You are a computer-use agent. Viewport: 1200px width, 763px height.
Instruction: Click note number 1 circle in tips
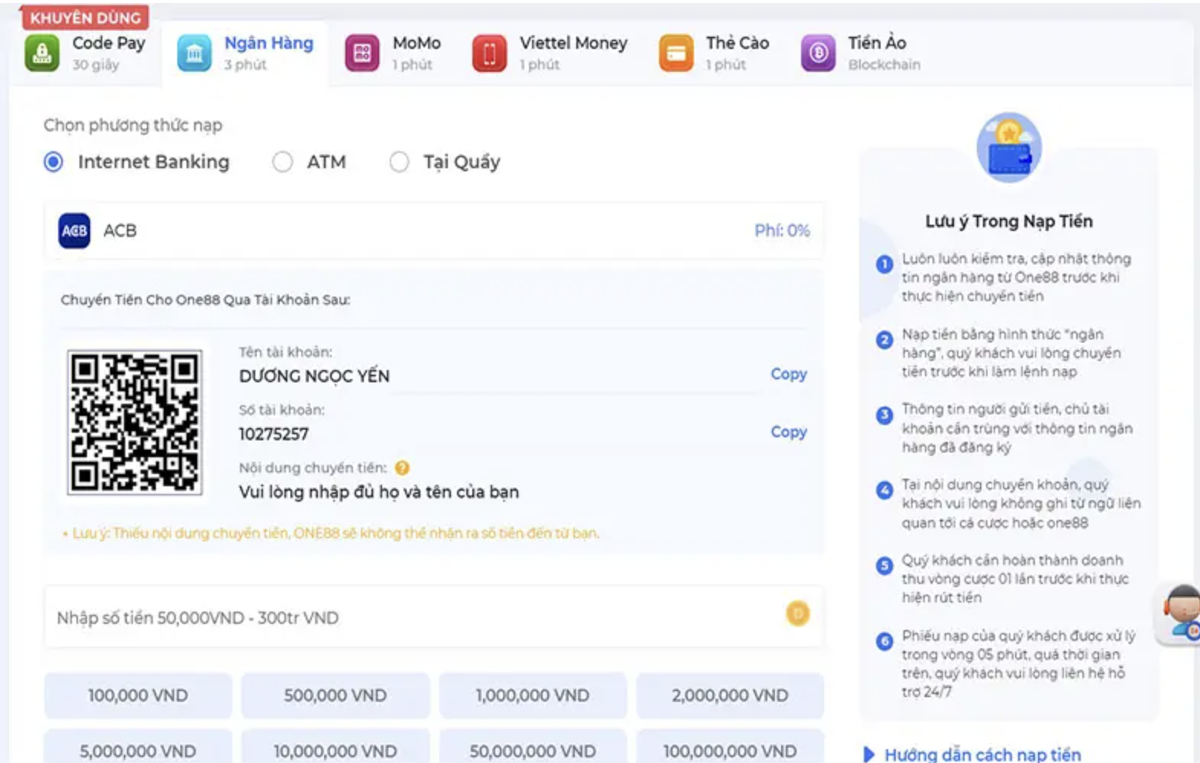pyautogui.click(x=884, y=265)
